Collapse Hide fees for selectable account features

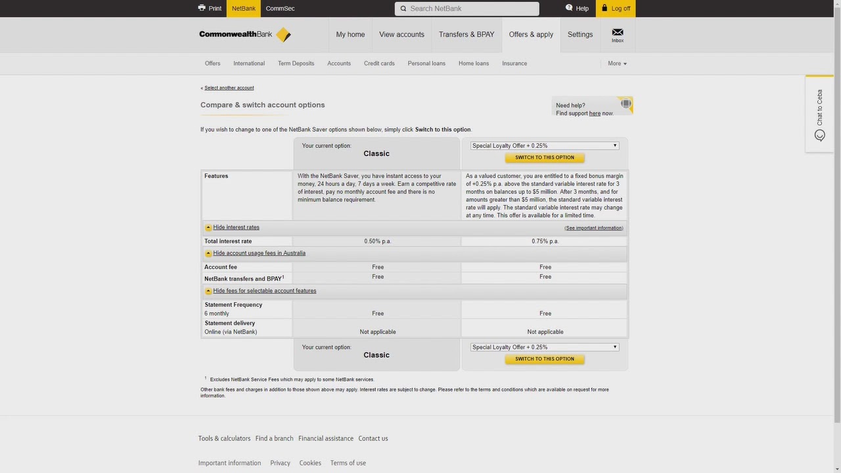click(x=264, y=290)
